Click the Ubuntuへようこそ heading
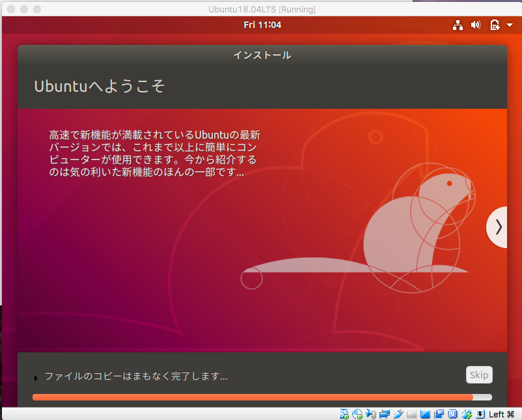The image size is (522, 420). point(99,86)
